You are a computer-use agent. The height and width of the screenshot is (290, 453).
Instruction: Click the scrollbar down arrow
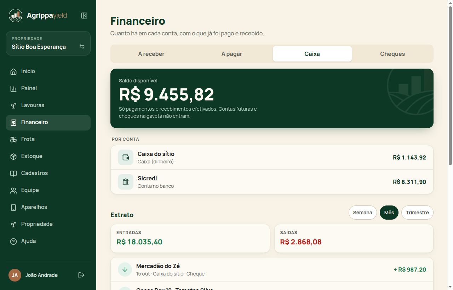pos(450,286)
